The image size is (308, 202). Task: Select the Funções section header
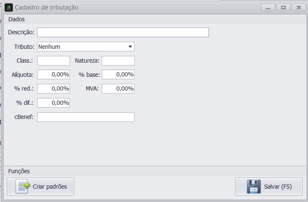coord(19,171)
